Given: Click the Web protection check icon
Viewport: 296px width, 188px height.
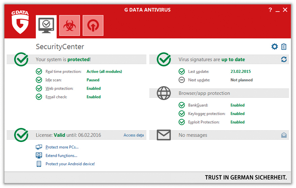Looking at the screenshot, I should click(x=39, y=88).
